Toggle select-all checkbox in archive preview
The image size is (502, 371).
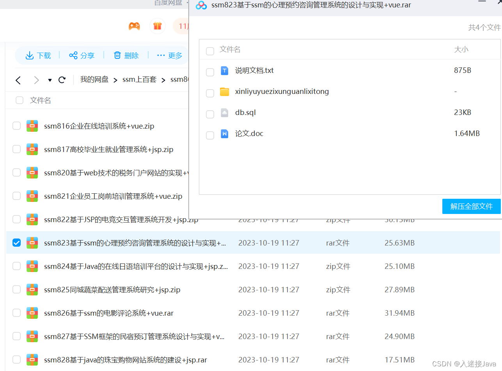click(210, 51)
